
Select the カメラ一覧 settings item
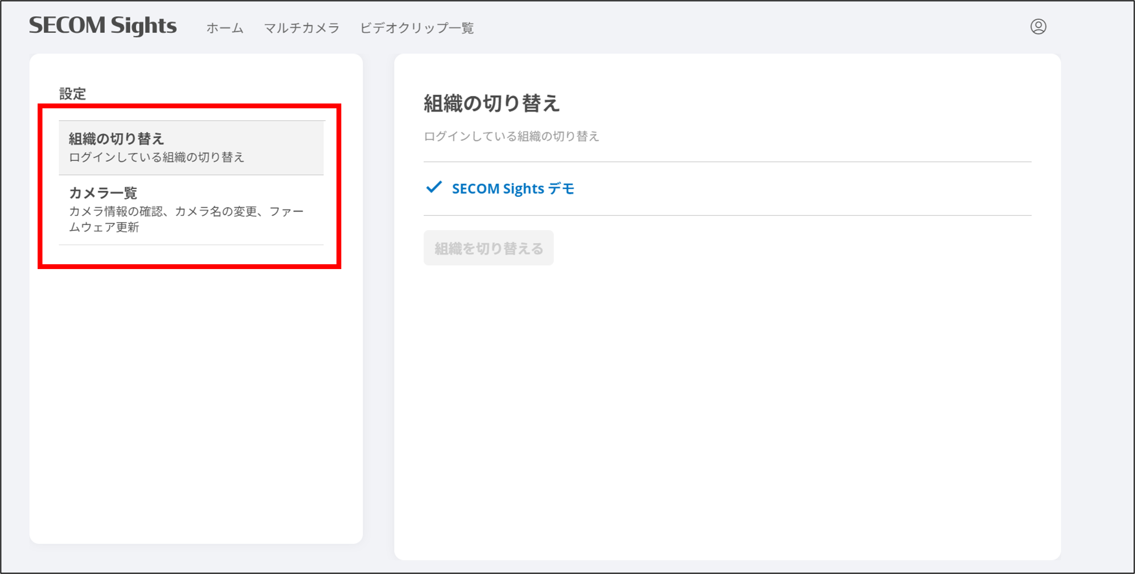191,210
